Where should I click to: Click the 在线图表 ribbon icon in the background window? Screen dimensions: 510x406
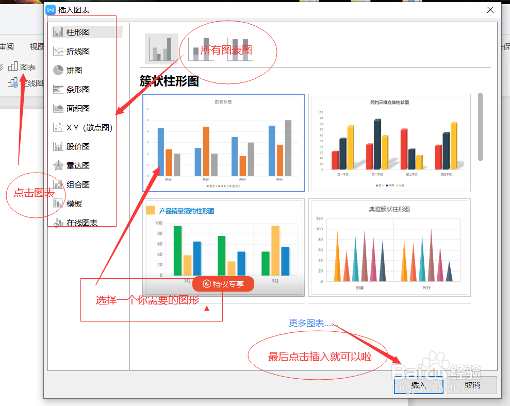coord(13,83)
